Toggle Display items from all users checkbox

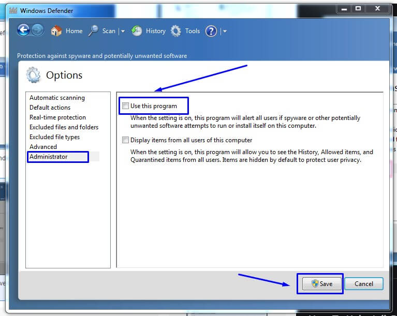point(125,140)
